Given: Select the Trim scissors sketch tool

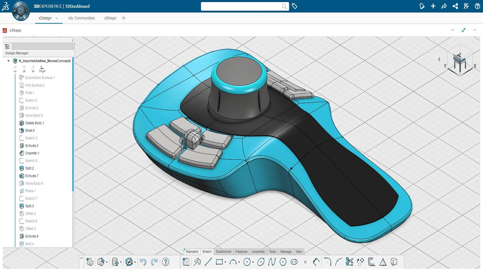Looking at the screenshot, I should (349, 262).
